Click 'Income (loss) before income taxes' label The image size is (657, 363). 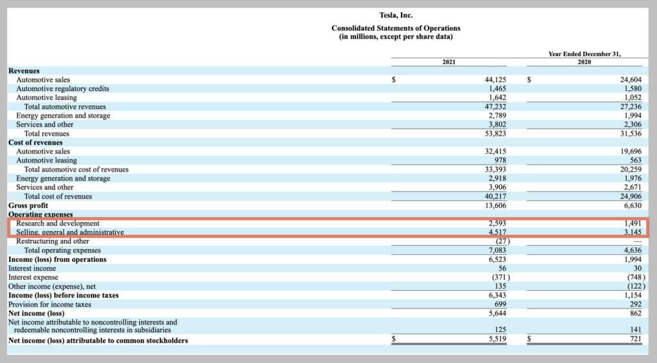[x=64, y=295]
